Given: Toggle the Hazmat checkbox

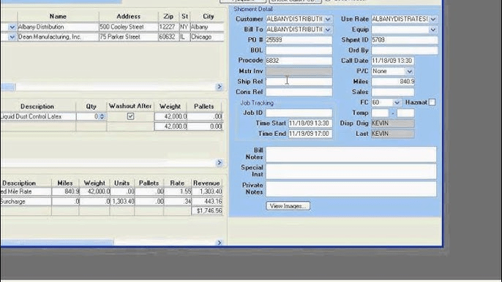Looking at the screenshot, I should point(432,102).
